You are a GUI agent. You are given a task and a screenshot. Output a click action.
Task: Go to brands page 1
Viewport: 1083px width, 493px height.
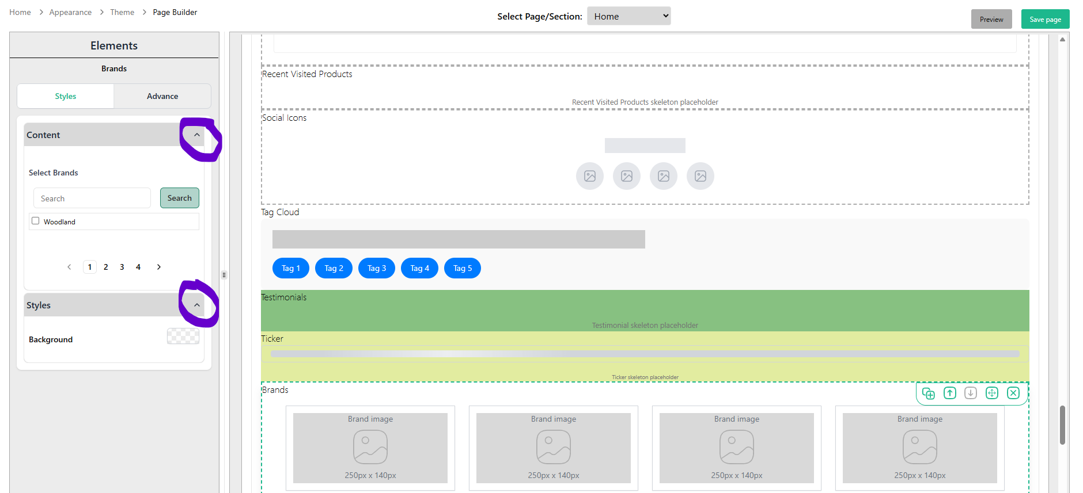pyautogui.click(x=90, y=267)
